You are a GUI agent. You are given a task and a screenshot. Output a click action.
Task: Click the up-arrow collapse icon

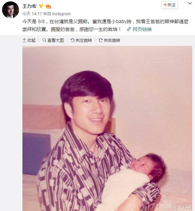pyautogui.click(x=24, y=40)
